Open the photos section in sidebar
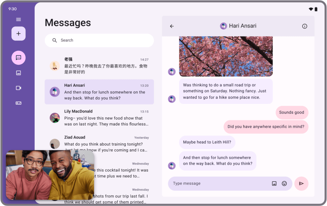327x206 pixels. click(18, 73)
